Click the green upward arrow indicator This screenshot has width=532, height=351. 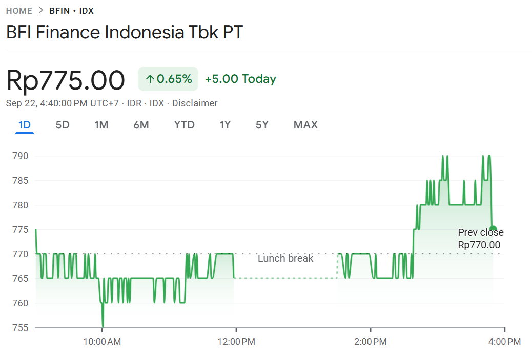150,78
